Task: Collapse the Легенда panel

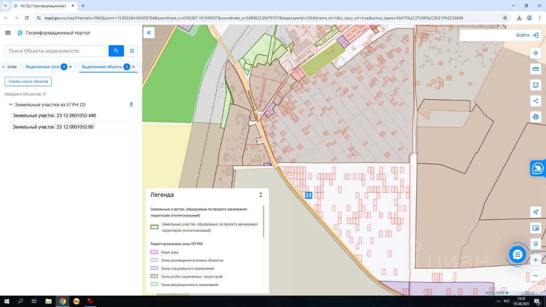Action: point(261,195)
